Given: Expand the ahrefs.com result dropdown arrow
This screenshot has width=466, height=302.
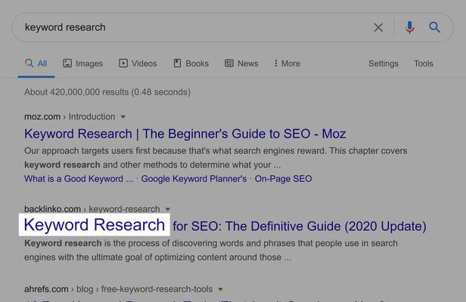Looking at the screenshot, I should coord(220,289).
